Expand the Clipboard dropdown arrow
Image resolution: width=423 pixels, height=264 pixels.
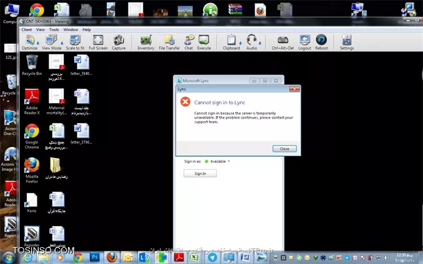[240, 43]
